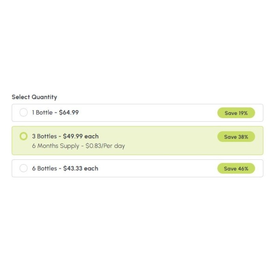Screen dimensions: 273x273
Task: Click the word "each" in the 3 Bottles row
Action: [91, 136]
